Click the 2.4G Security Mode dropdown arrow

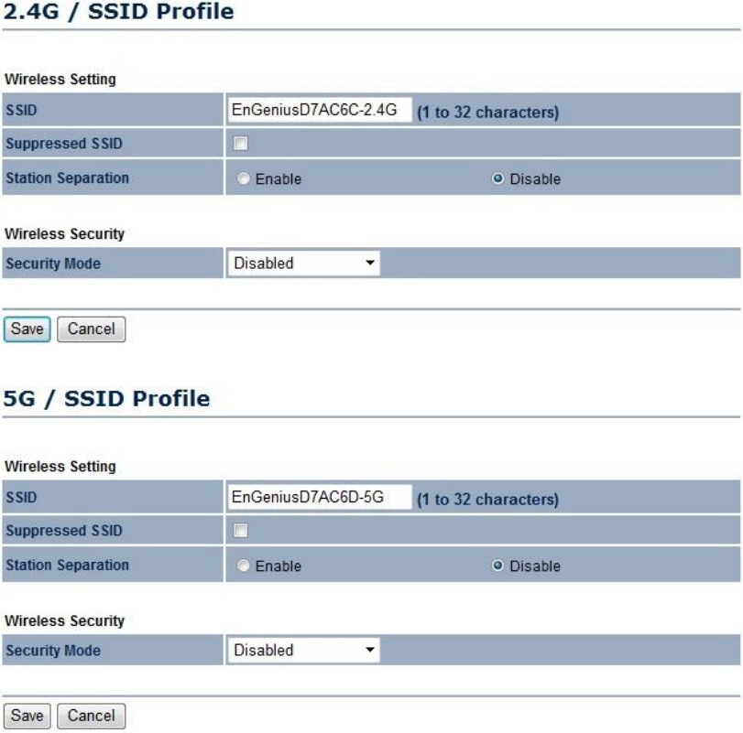(370, 264)
